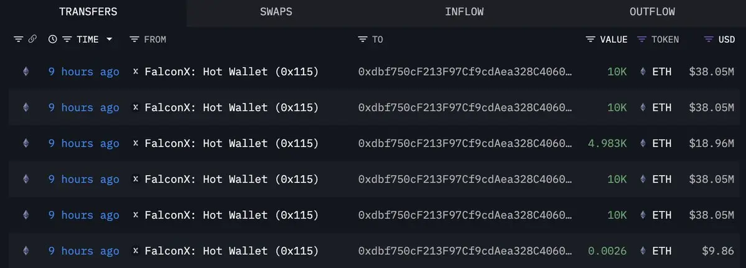Screen dimensions: 746x268
Task: Click the 0.0026 value in last row
Action: (607, 251)
